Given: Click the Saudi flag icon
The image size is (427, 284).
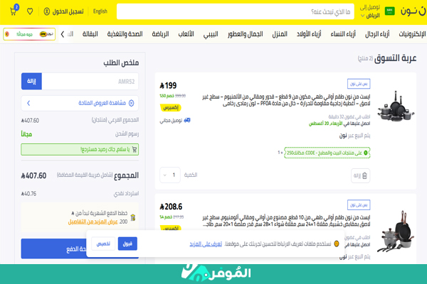Looking at the screenshot, I should (389, 11).
